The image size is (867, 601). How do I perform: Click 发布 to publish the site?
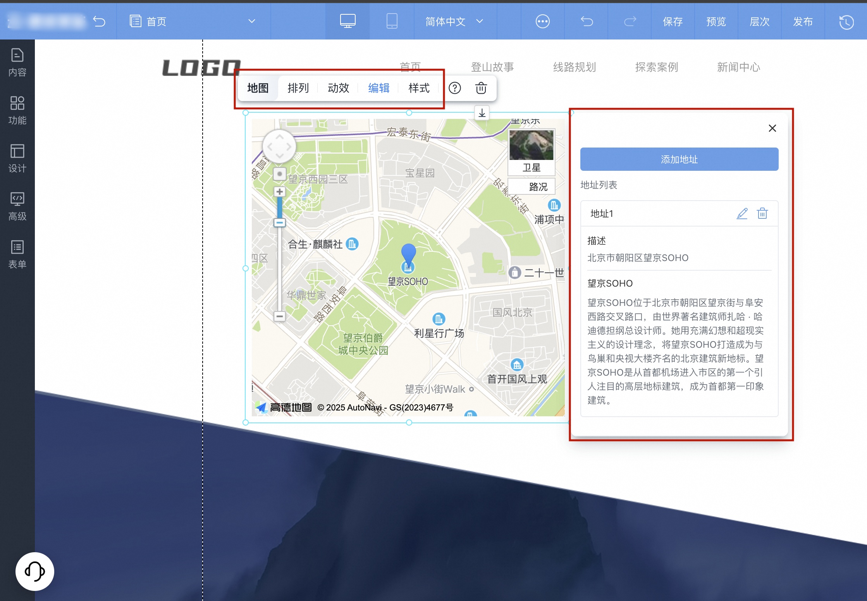click(x=803, y=22)
